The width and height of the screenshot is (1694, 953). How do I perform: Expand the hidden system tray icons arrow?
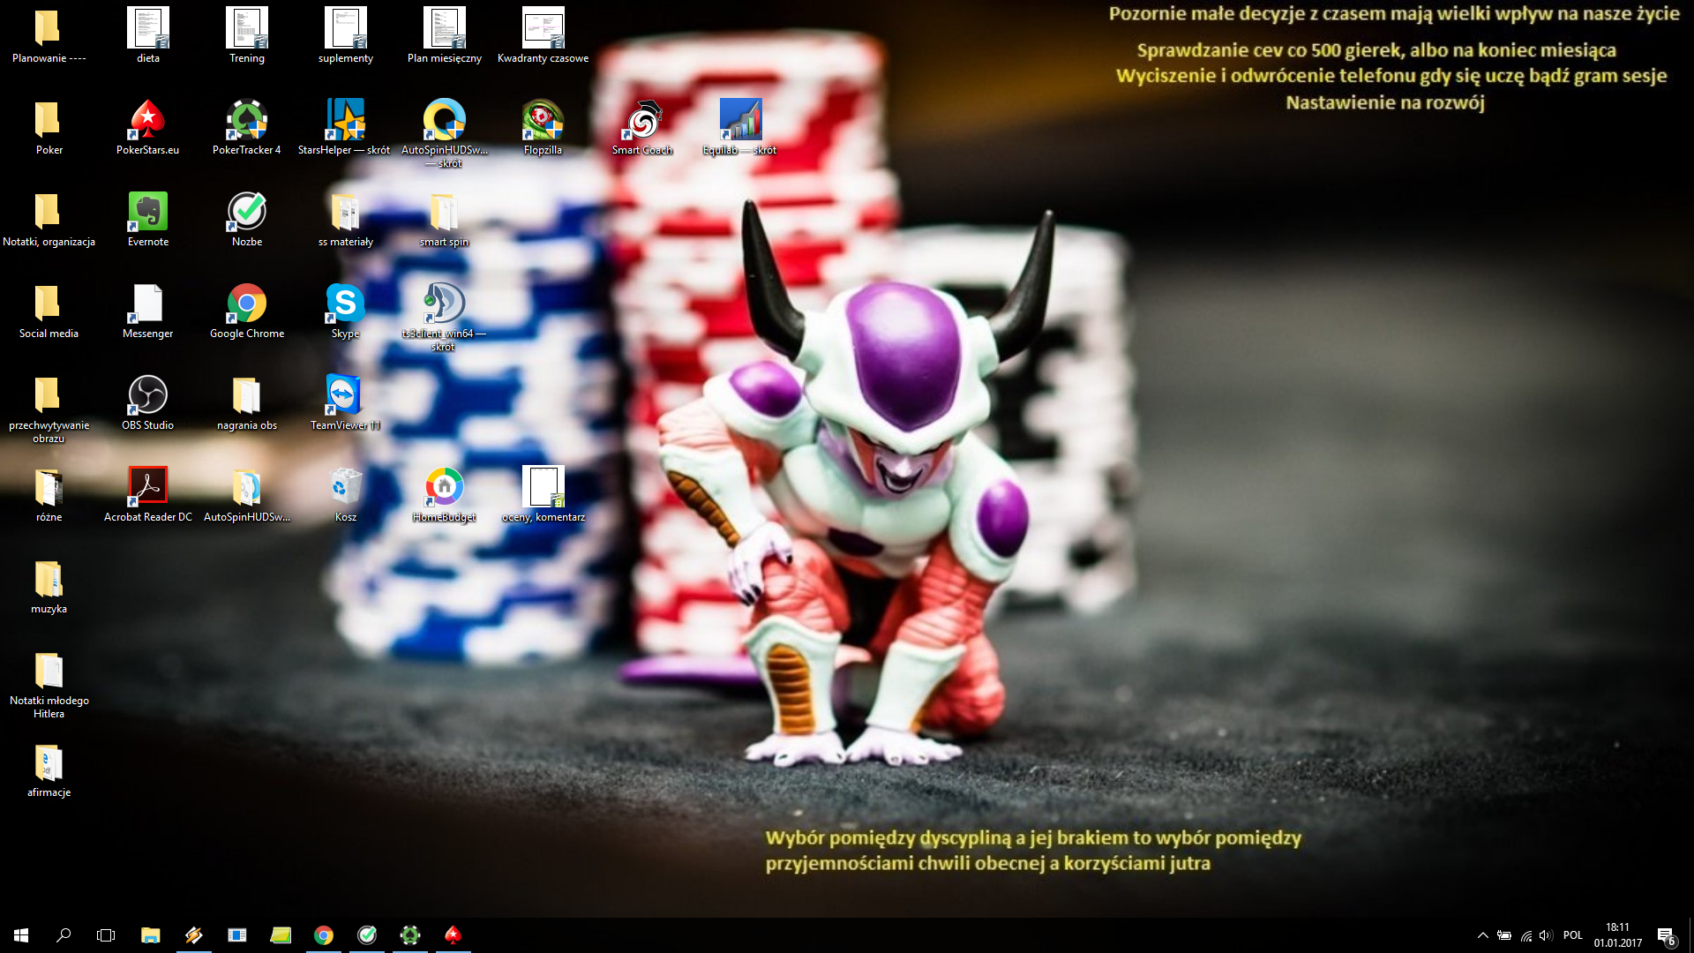[x=1482, y=935]
